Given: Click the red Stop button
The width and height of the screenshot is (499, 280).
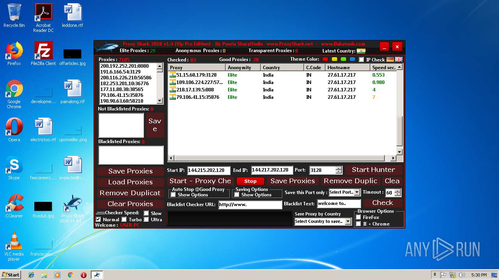Looking at the screenshot, I should click(x=250, y=181).
